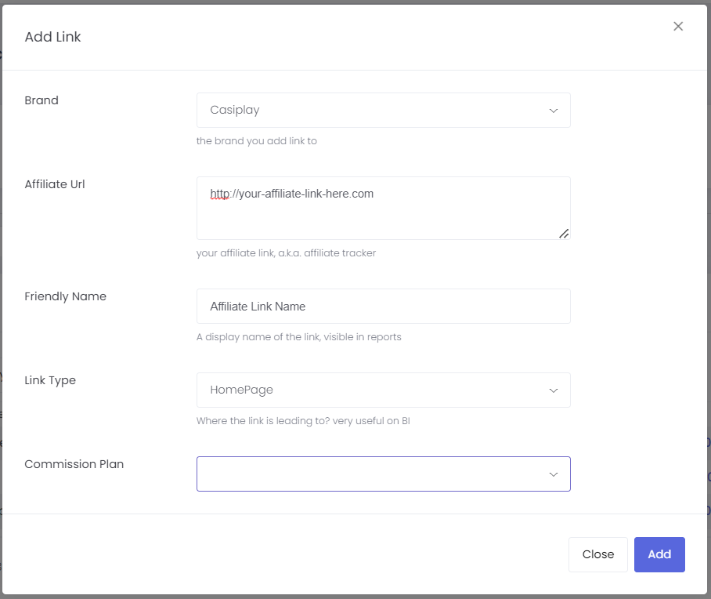
Task: Click the Commission Plan field label
Action: [74, 464]
